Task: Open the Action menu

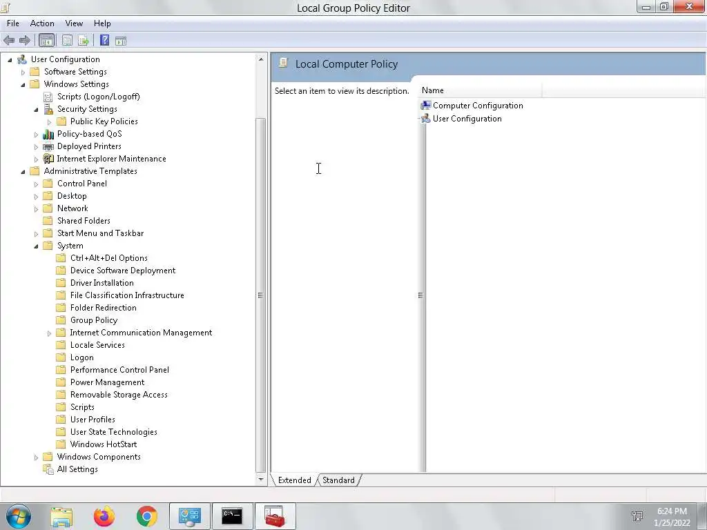Action: [42, 23]
